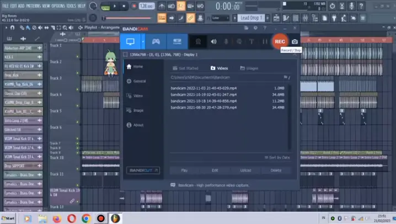Select screen recording mode monitor icon

131,41
